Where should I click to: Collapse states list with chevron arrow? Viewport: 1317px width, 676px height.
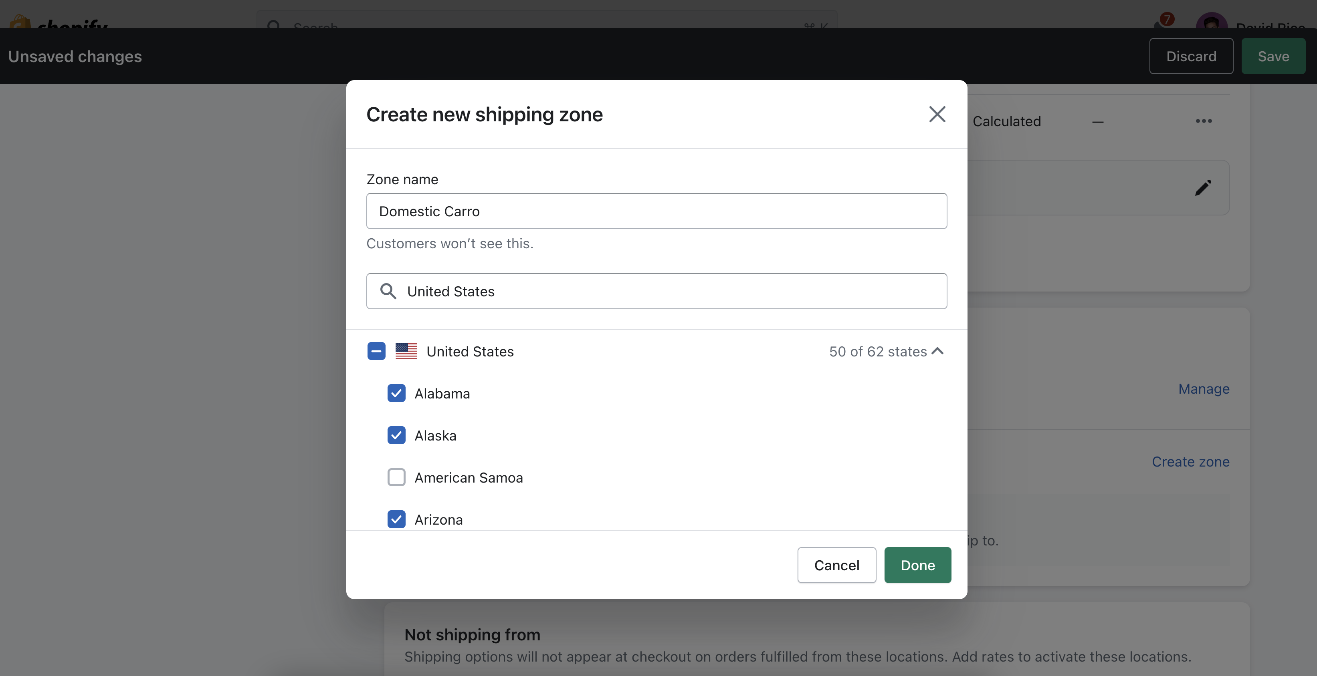937,351
